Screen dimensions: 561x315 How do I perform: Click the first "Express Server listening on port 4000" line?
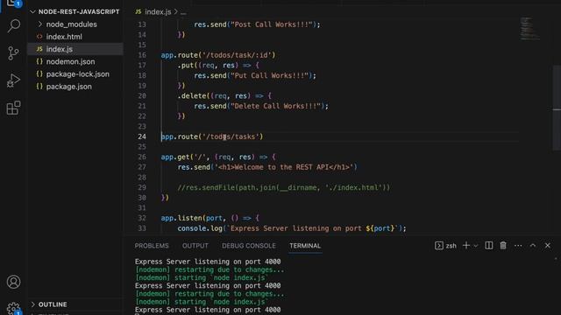tap(208, 262)
